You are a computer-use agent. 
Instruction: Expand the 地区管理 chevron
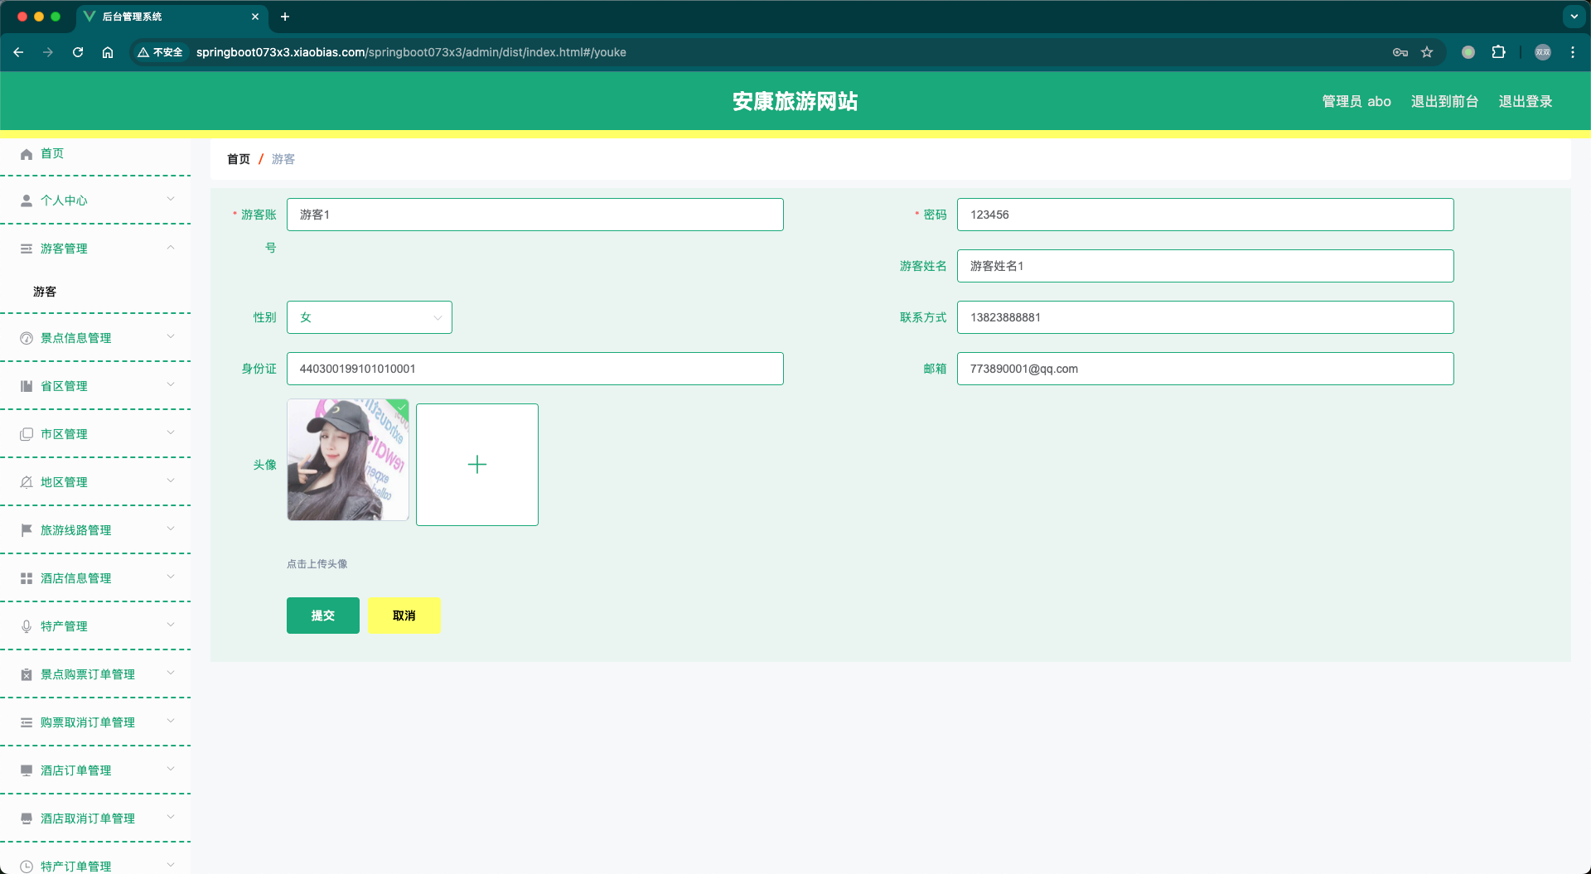(171, 480)
